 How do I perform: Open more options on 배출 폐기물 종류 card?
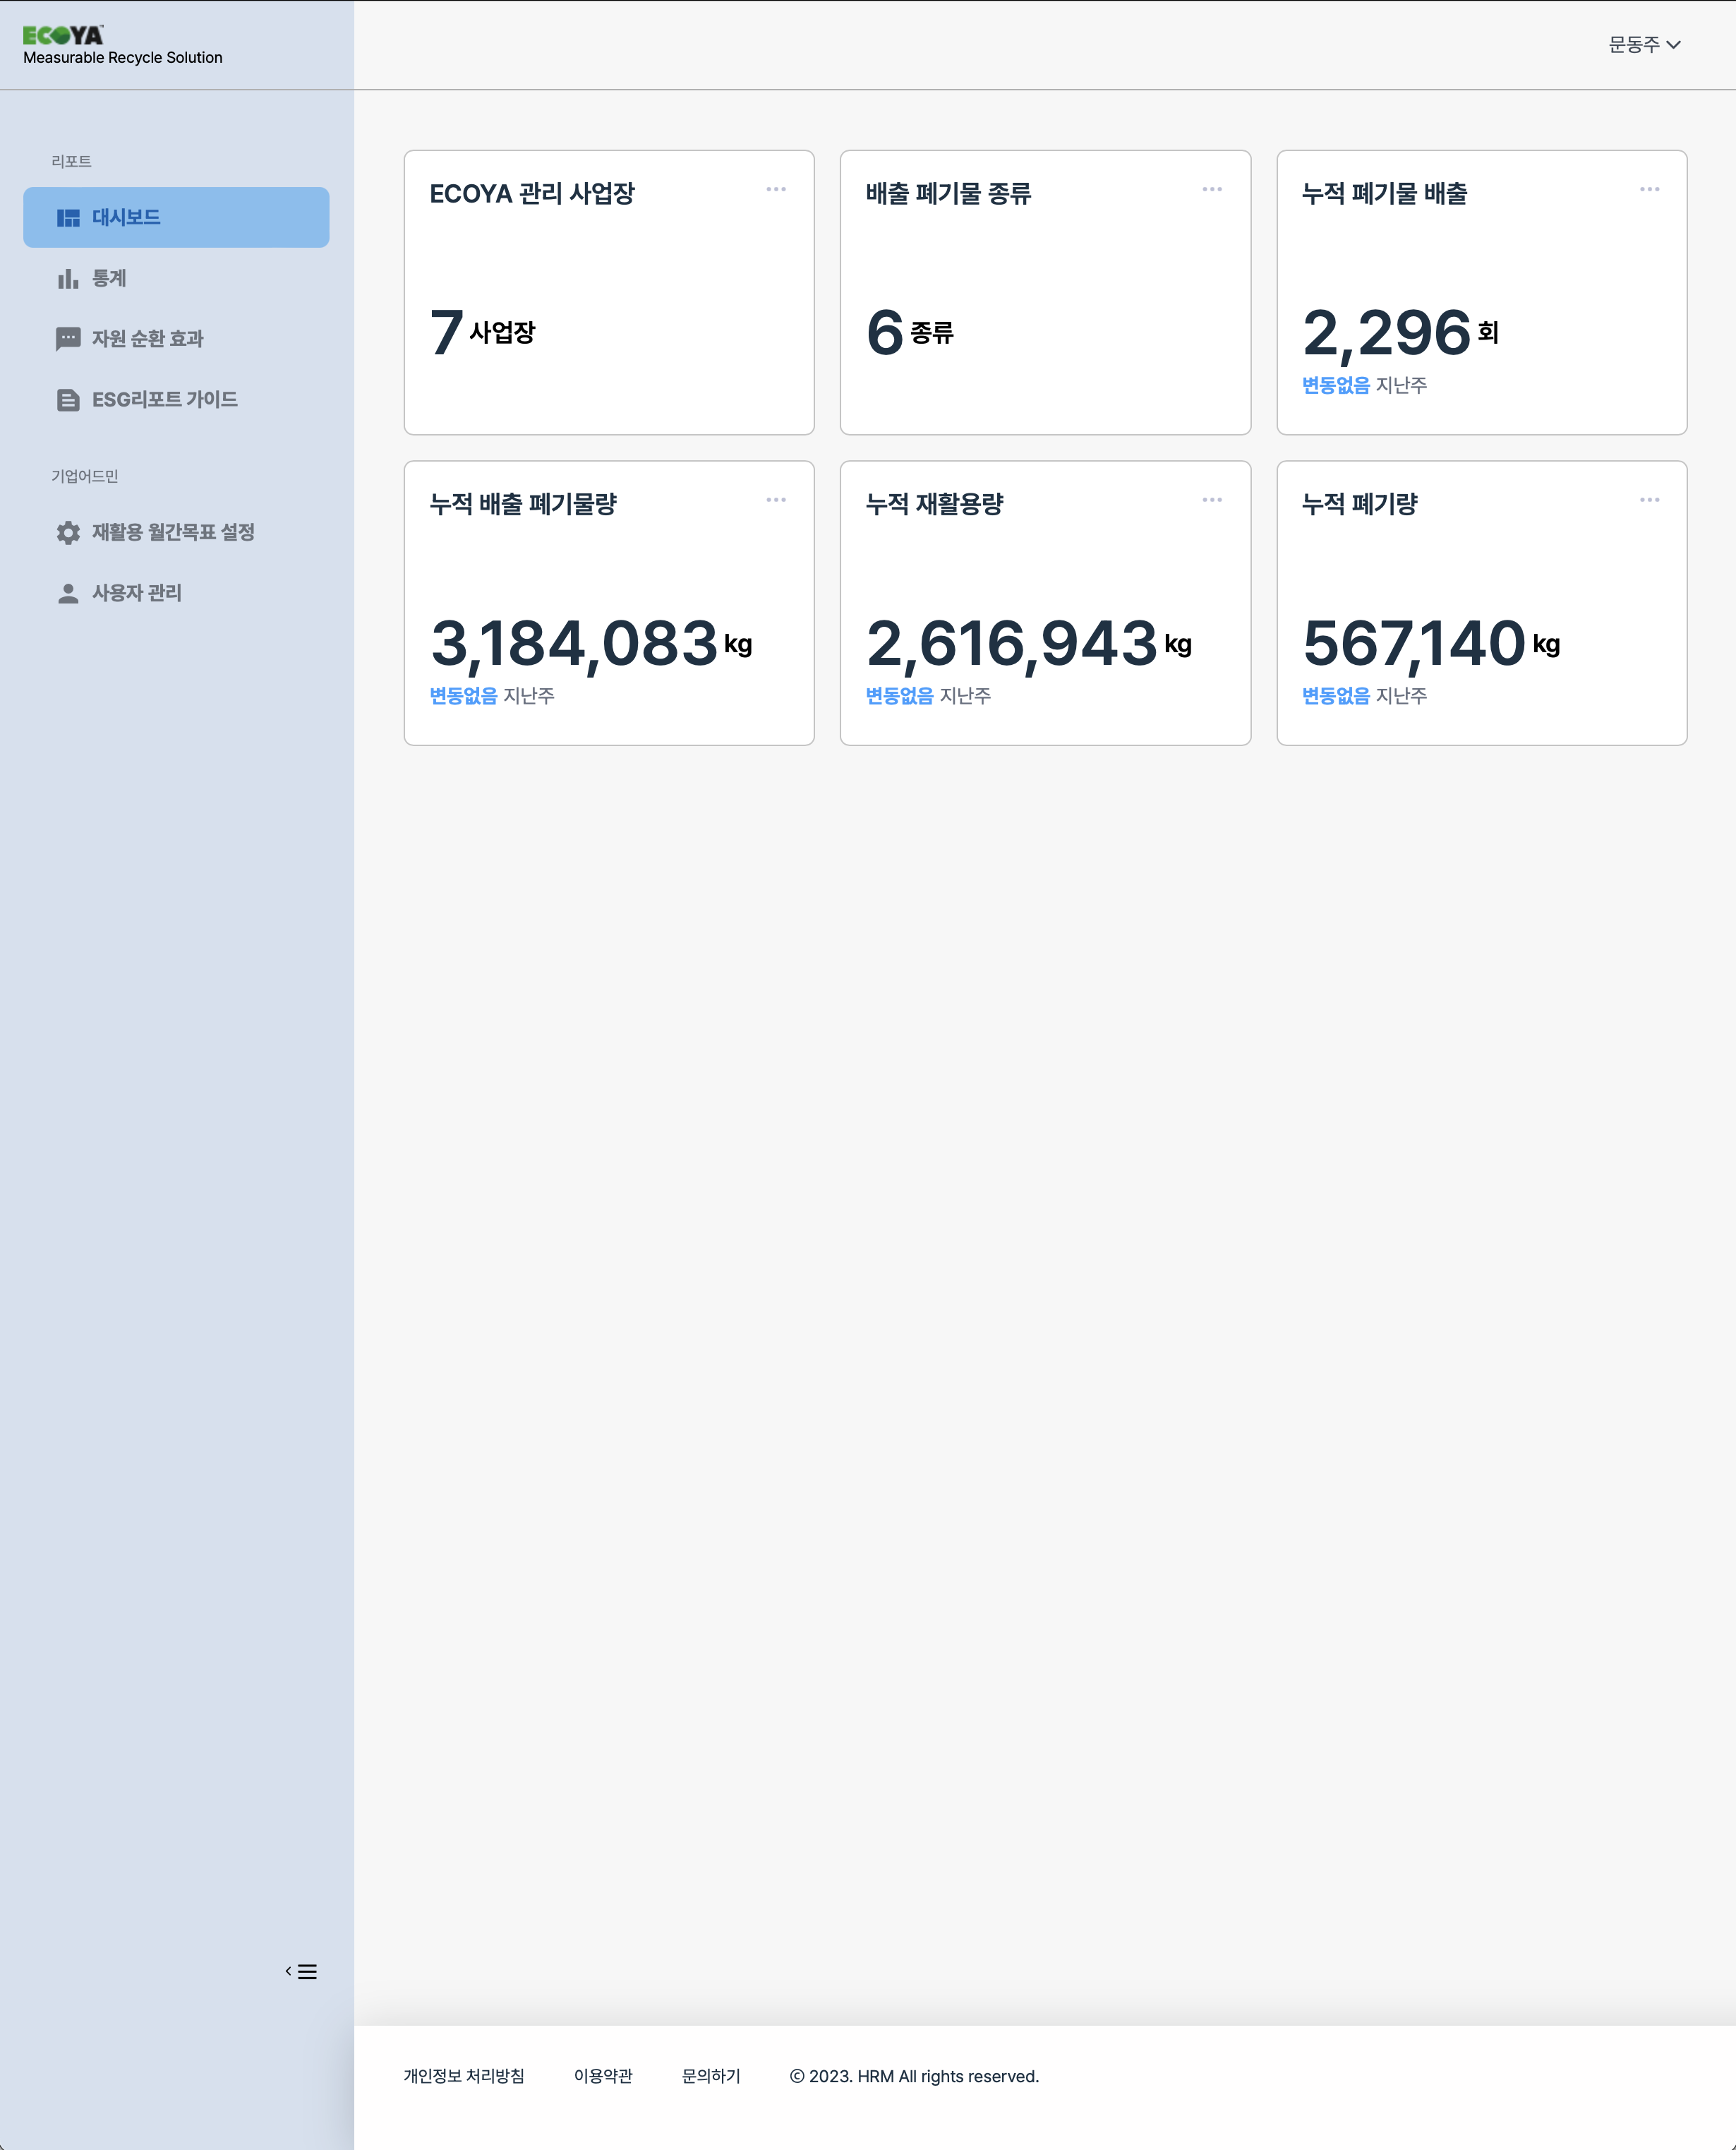(1212, 189)
